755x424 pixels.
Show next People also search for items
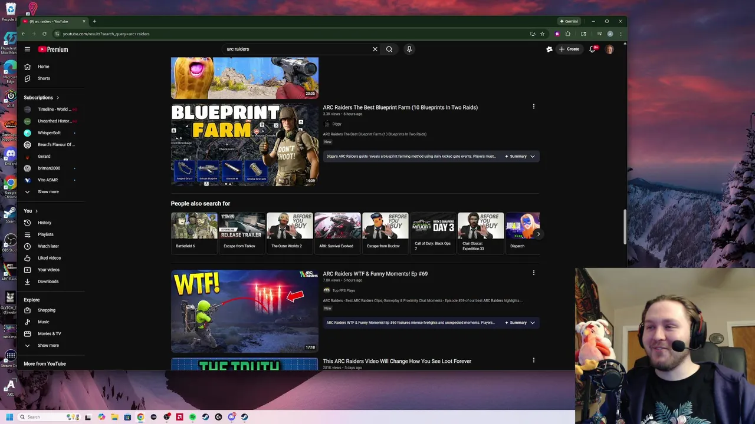[538, 234]
